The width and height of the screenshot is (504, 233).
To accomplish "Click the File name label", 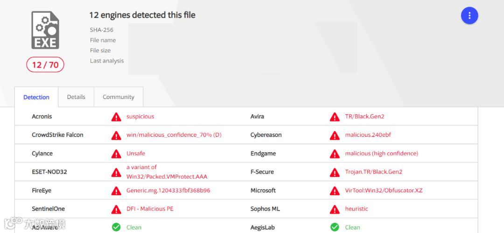I will pyautogui.click(x=103, y=40).
